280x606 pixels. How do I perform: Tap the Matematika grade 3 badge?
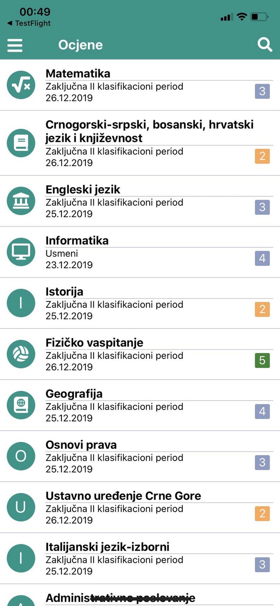[x=262, y=91]
